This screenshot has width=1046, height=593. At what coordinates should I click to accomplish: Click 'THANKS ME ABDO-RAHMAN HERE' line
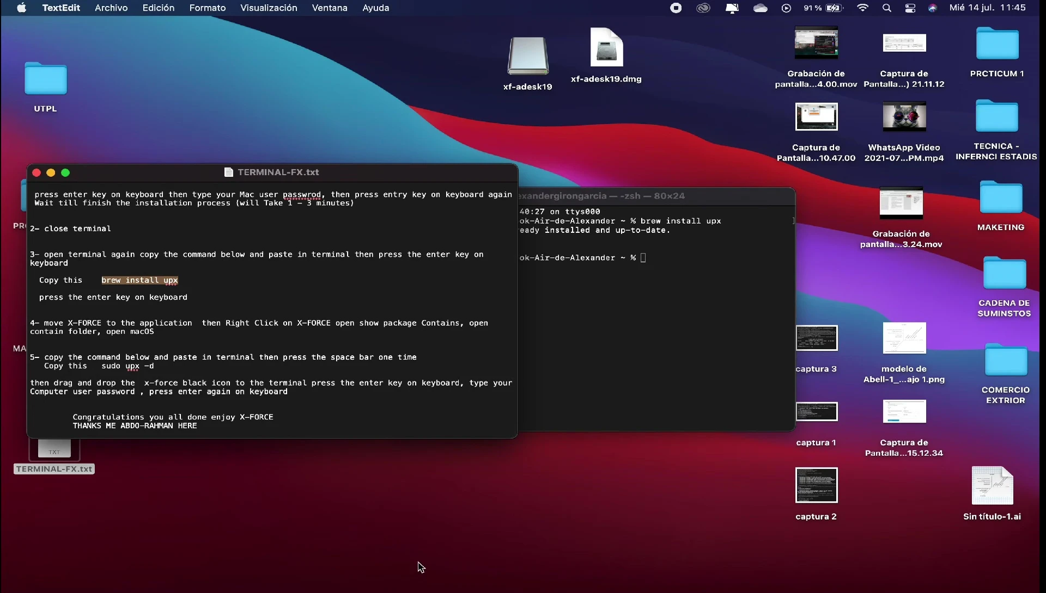(x=135, y=426)
